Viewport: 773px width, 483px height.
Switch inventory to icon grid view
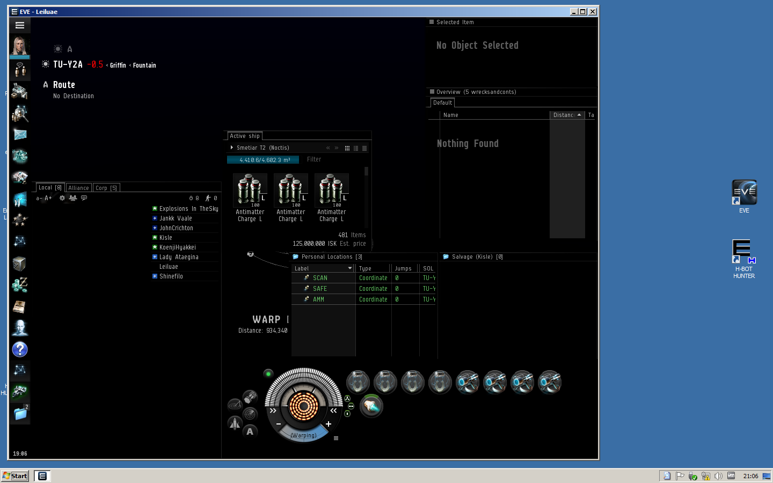pyautogui.click(x=347, y=148)
